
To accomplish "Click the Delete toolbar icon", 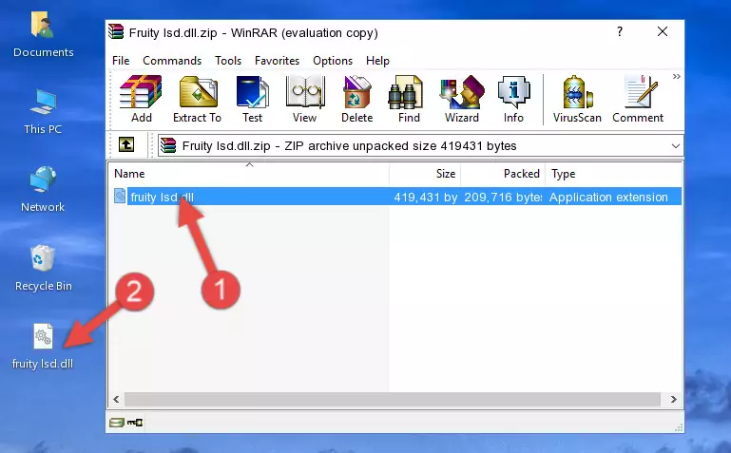I will pos(356,99).
